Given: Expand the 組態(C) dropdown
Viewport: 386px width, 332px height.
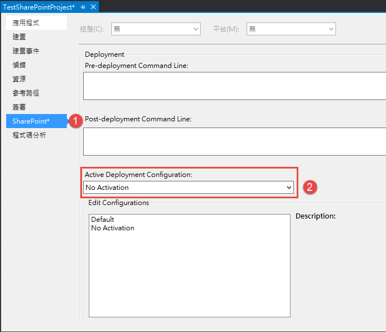Looking at the screenshot, I should click(156, 29).
